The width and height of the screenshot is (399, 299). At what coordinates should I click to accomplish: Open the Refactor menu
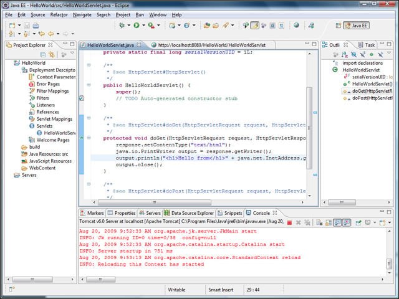pyautogui.click(x=59, y=15)
